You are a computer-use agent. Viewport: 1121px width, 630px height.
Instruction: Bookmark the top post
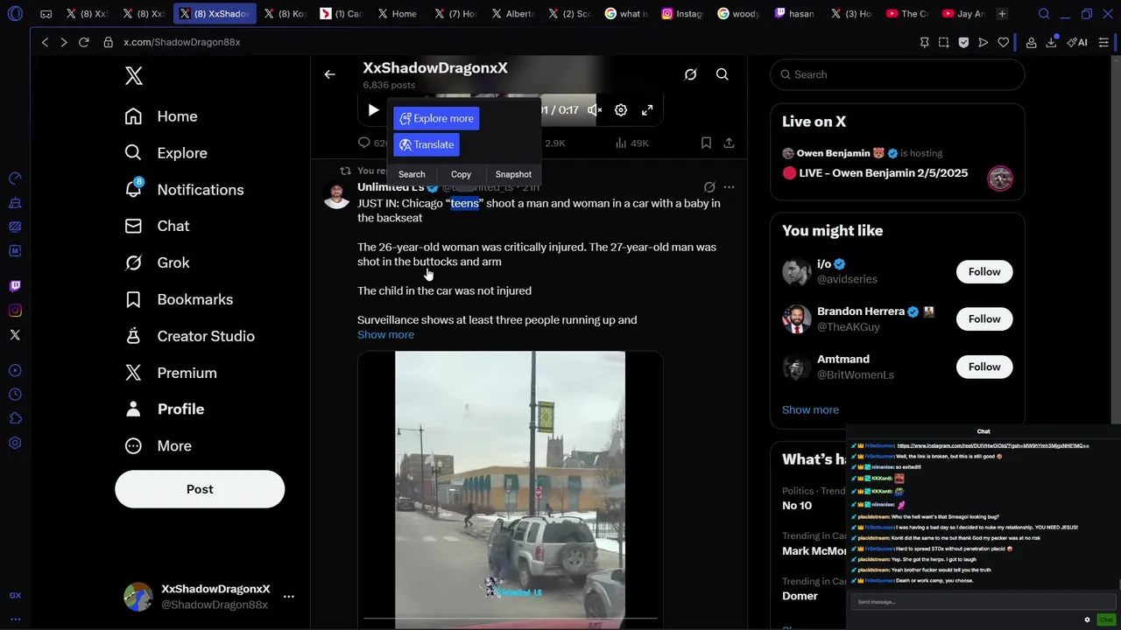click(706, 143)
